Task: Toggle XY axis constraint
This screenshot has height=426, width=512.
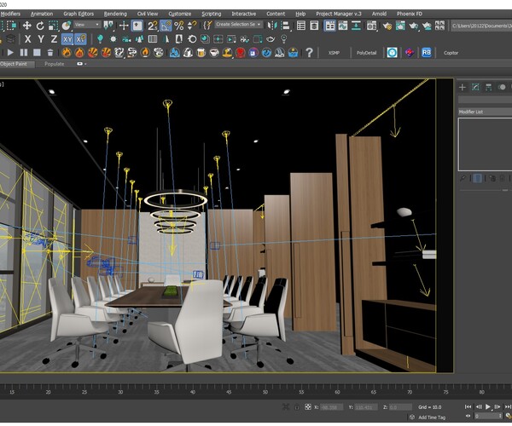Action: pyautogui.click(x=66, y=39)
